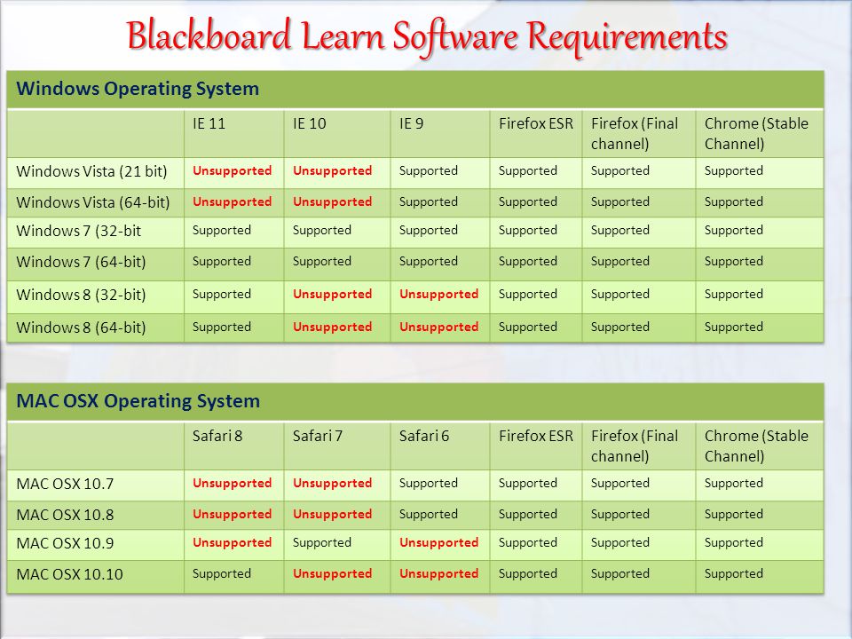The image size is (852, 639).
Task: Click "Unsupported" for OSX 10.10 under Safari 7
Action: click(333, 574)
